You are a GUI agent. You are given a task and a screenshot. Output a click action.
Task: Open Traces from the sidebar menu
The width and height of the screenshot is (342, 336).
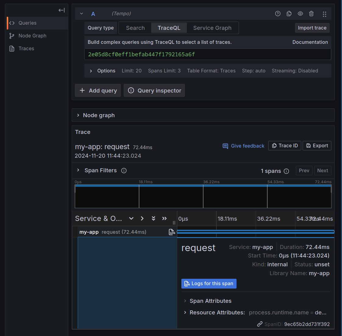pyautogui.click(x=26, y=48)
